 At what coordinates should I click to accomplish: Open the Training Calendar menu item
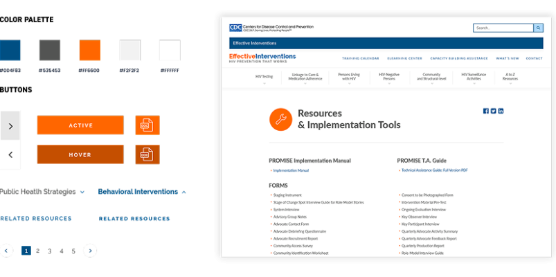coord(360,58)
